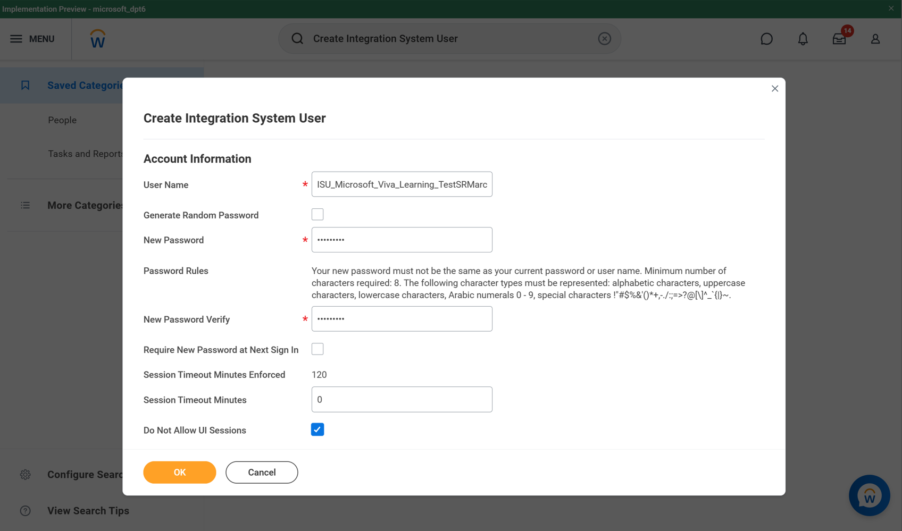The image size is (902, 531).
Task: Click the Create Integration System User title
Action: pos(235,118)
